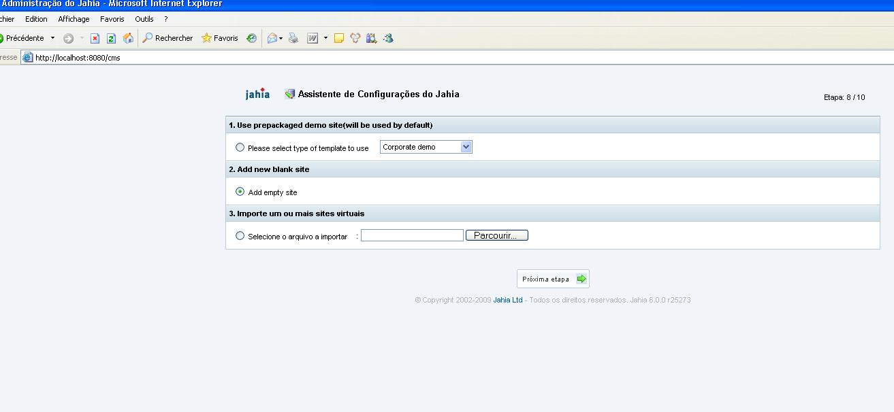
Task: Click the page icon in address bar
Action: [x=28, y=58]
